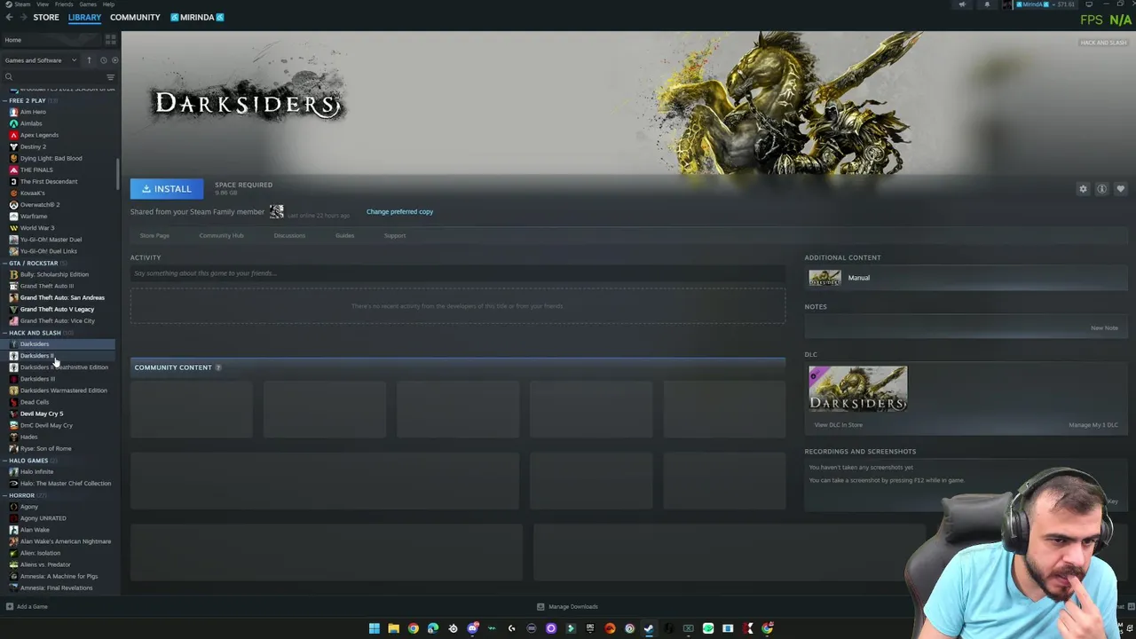Open announcements megaphone icon

(962, 4)
